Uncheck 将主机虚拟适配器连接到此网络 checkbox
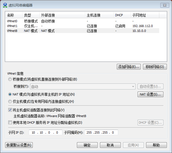This screenshot has height=153, width=172. coord(10,110)
